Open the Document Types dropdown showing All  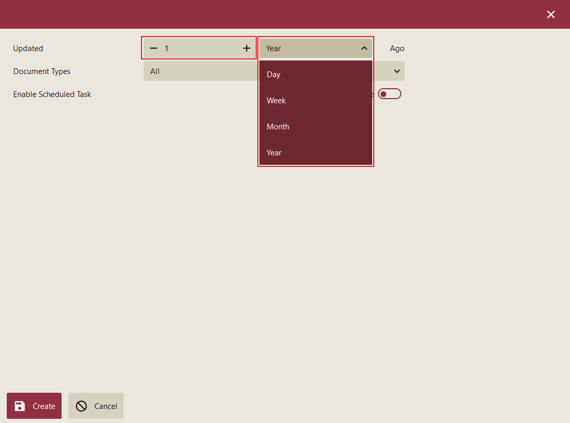tap(201, 71)
